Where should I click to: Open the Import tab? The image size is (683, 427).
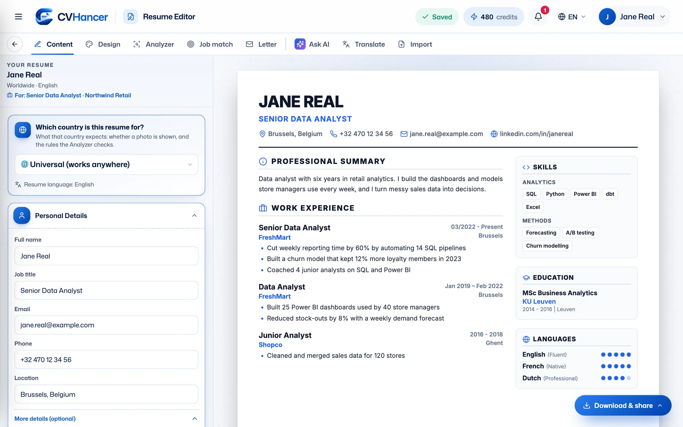click(x=415, y=44)
